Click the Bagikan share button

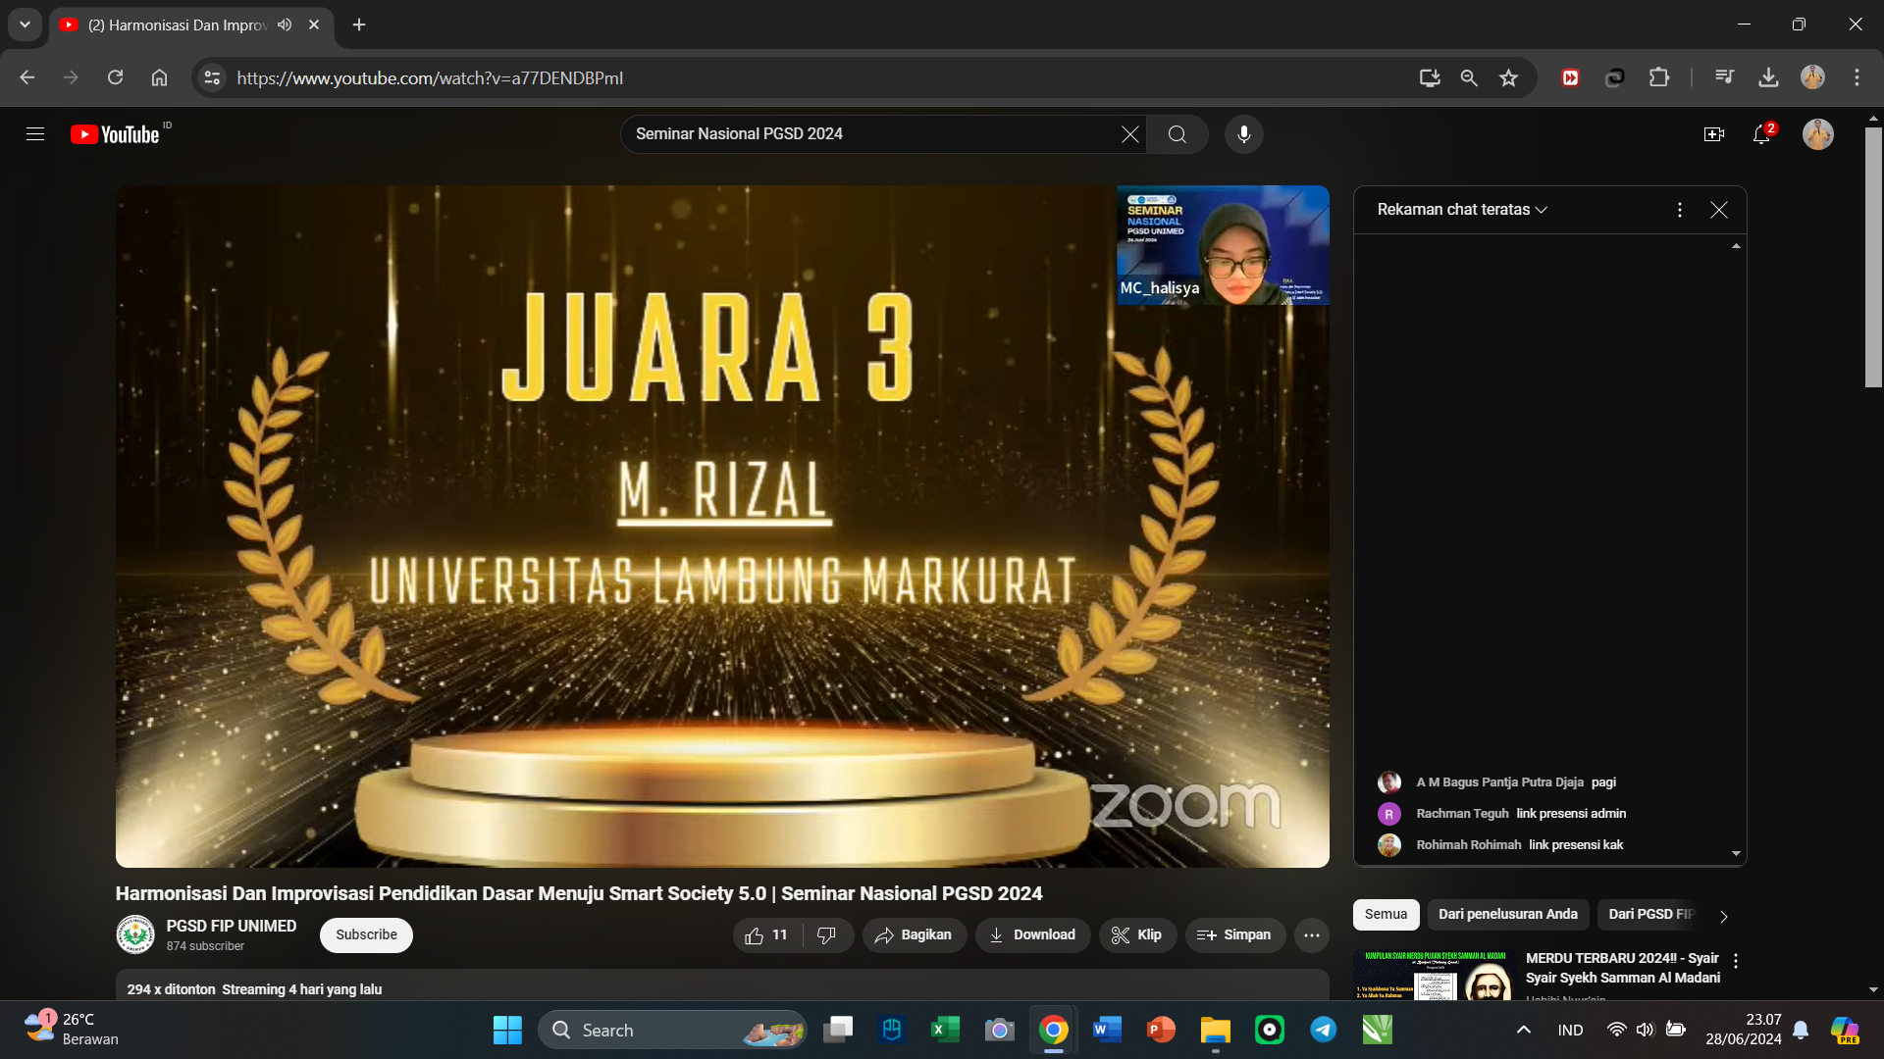(x=914, y=935)
